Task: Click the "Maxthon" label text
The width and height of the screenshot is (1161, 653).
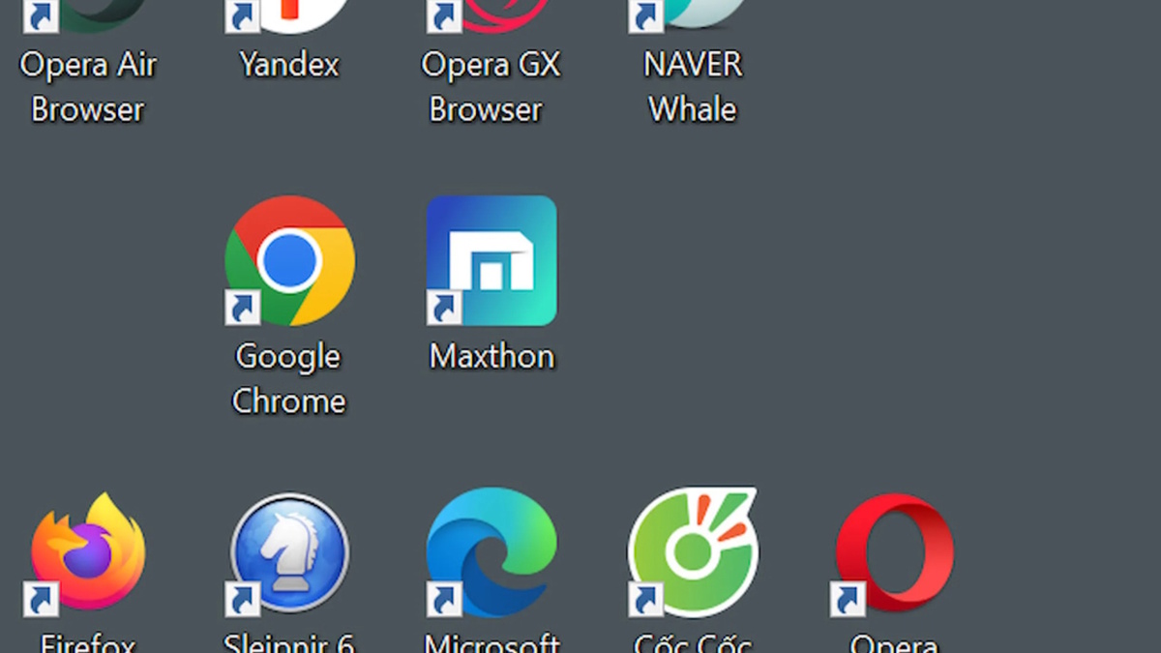Action: point(491,356)
